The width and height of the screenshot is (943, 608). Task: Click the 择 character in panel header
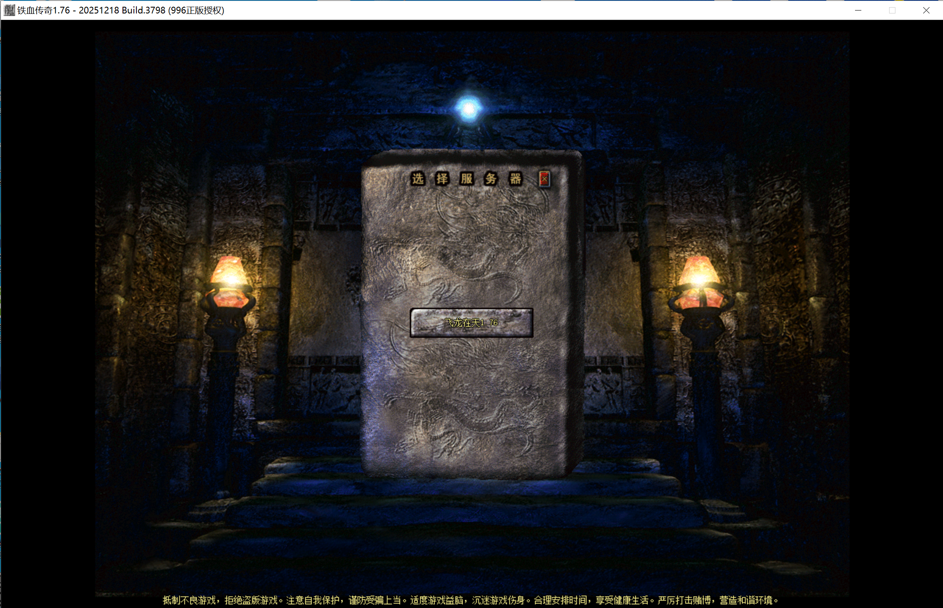(442, 179)
